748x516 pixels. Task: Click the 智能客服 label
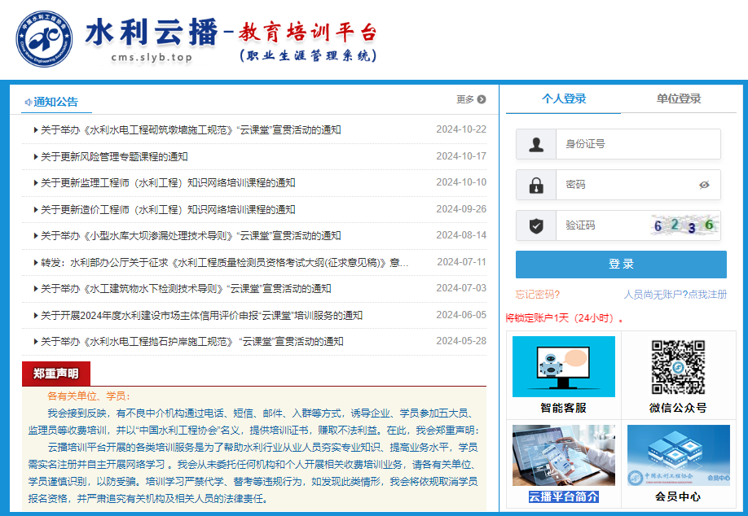click(x=563, y=408)
